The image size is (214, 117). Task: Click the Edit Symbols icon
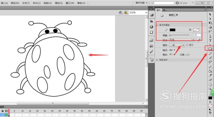[x=126, y=13]
